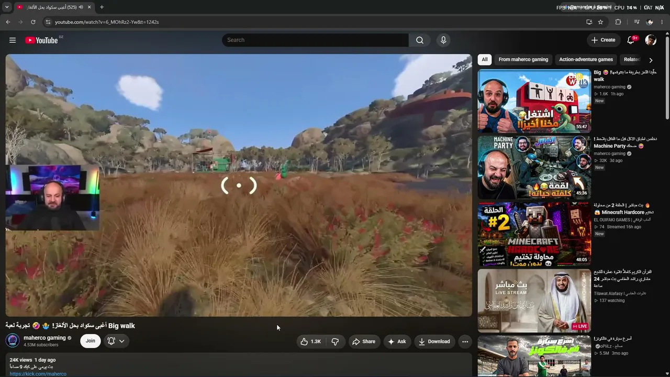Open the YouTube guide hamburger menu
The image size is (670, 377).
pyautogui.click(x=13, y=40)
